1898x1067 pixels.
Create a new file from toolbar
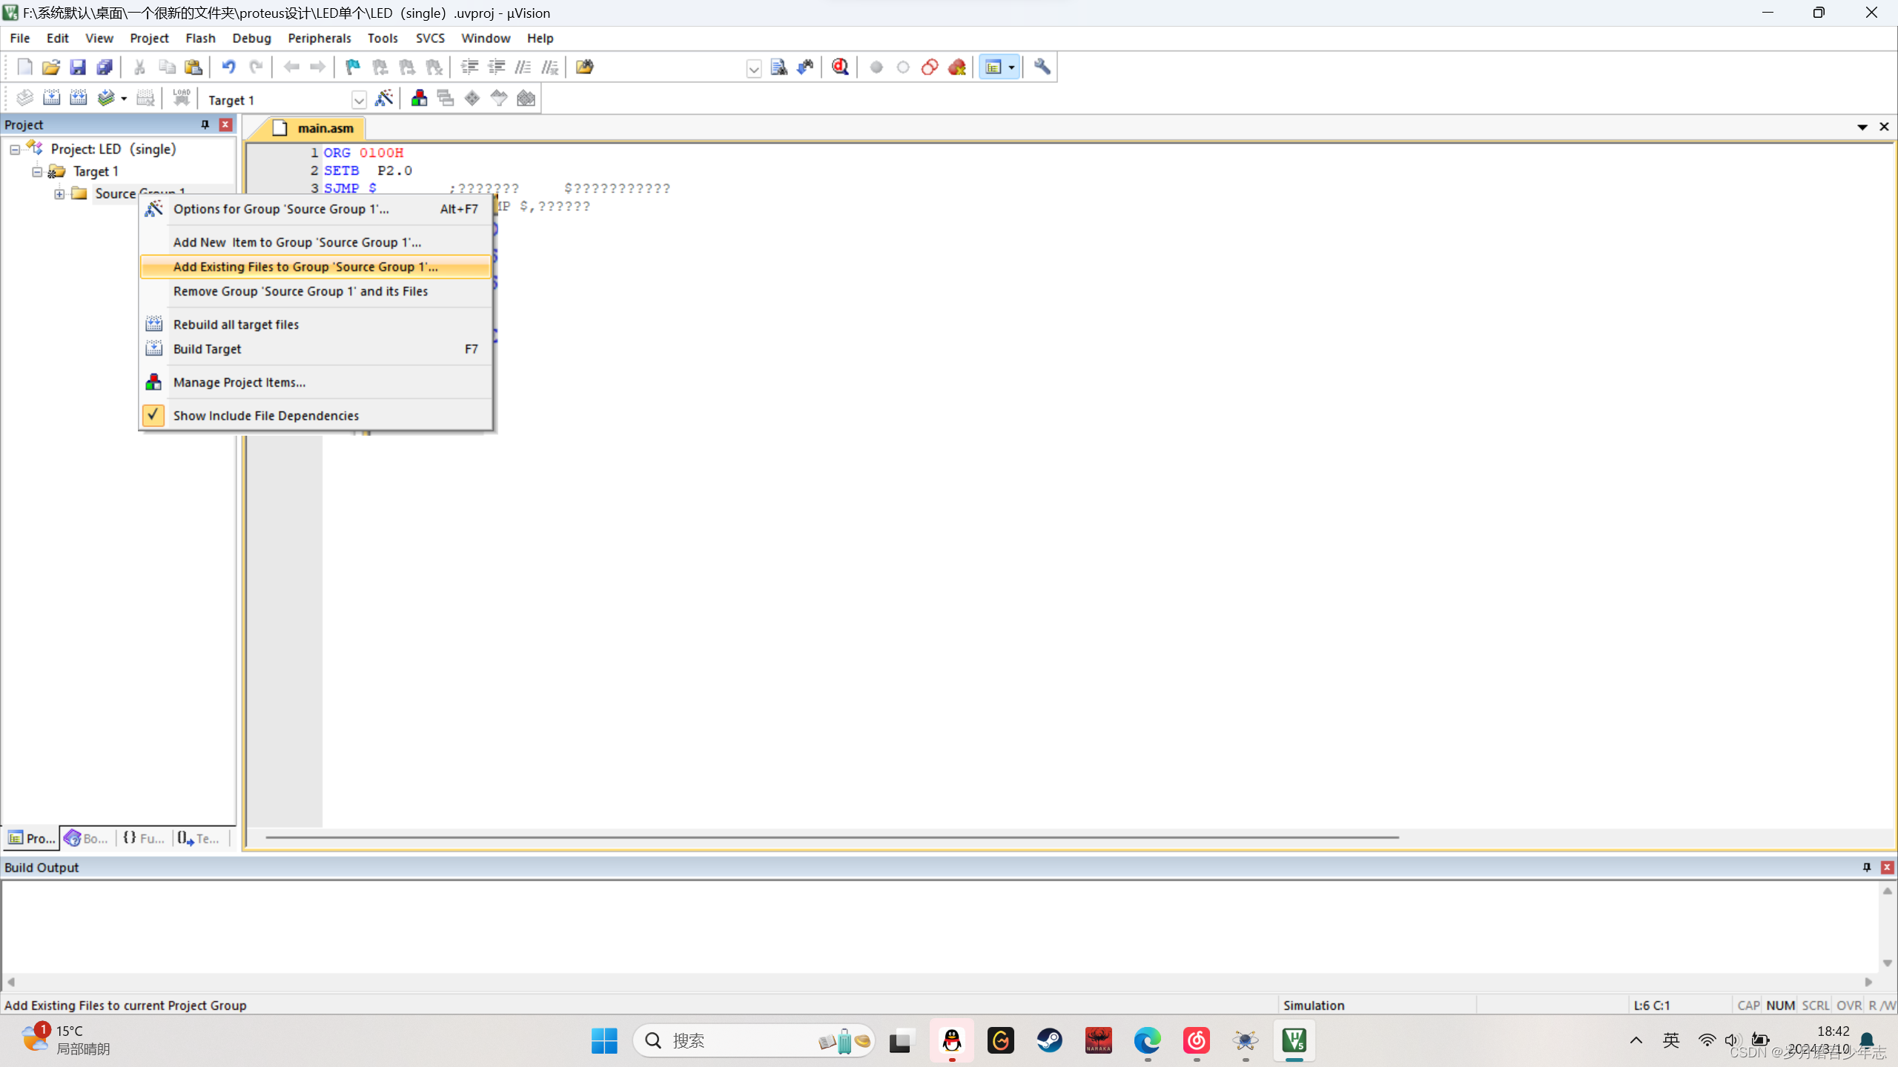pos(24,67)
